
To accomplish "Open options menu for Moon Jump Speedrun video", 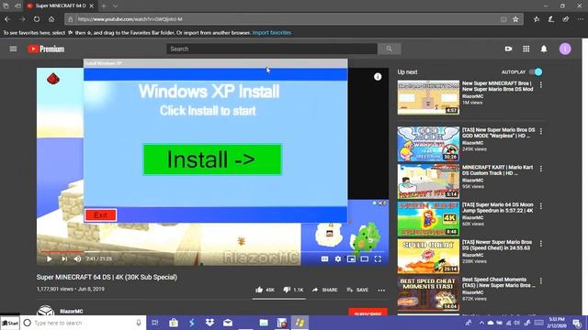I will point(541,206).
